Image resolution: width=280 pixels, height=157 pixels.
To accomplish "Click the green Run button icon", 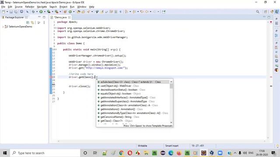I will [41, 12].
